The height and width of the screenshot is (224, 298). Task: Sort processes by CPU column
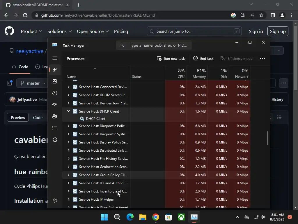(x=176, y=73)
